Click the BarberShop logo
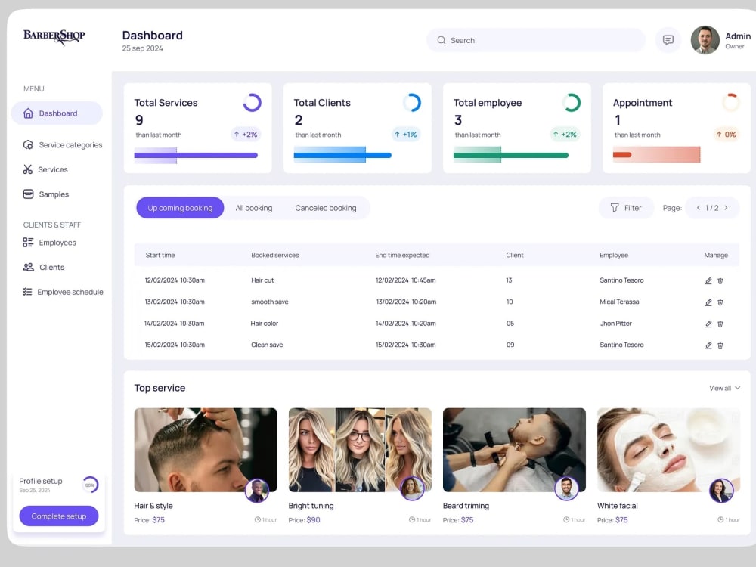The height and width of the screenshot is (567, 756). pos(54,36)
